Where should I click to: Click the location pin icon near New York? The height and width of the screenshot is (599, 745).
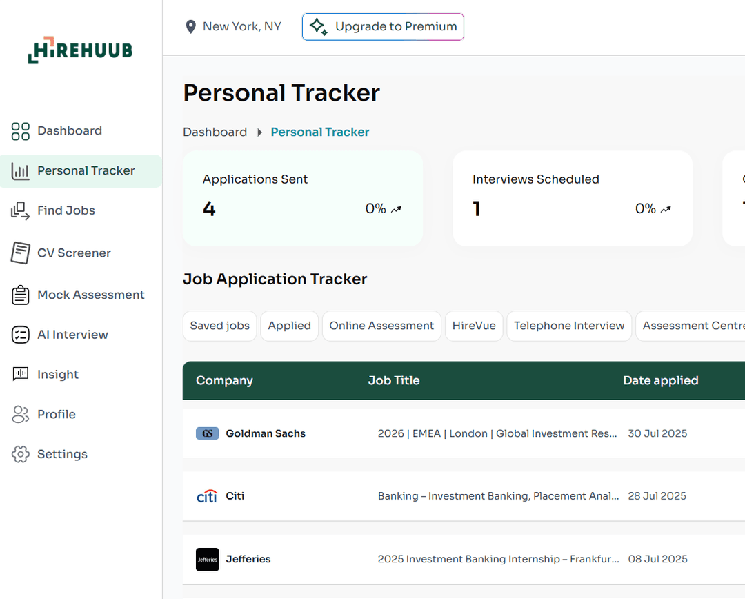pos(191,27)
